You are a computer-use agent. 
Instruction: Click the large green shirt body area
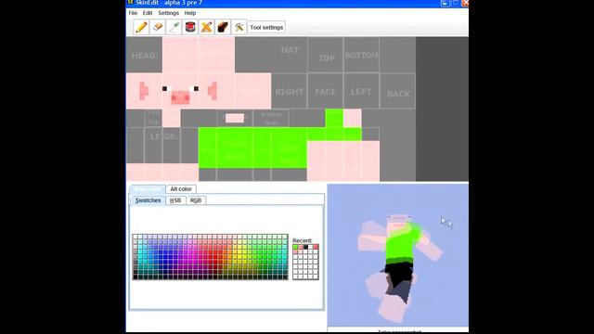point(252,148)
